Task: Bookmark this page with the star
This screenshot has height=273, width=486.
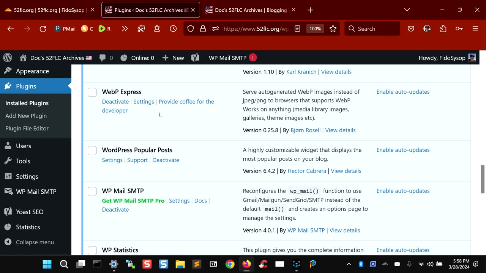Action: click(333, 29)
